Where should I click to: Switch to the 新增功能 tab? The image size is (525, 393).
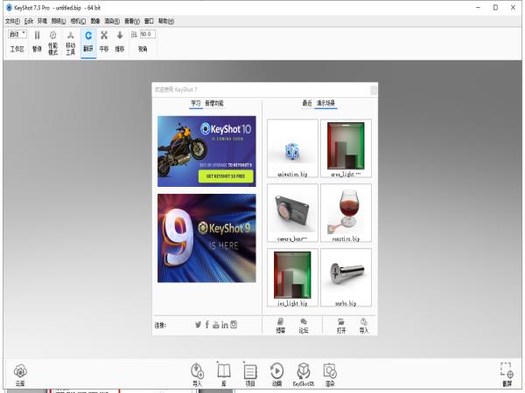coord(214,103)
